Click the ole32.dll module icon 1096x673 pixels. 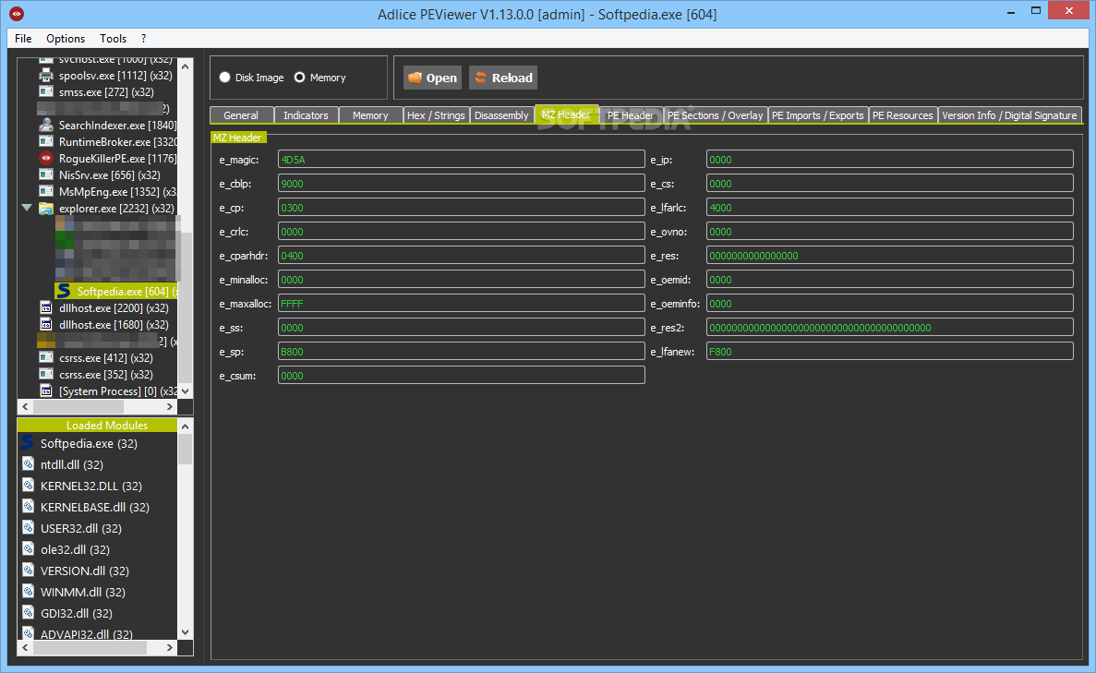click(x=28, y=548)
